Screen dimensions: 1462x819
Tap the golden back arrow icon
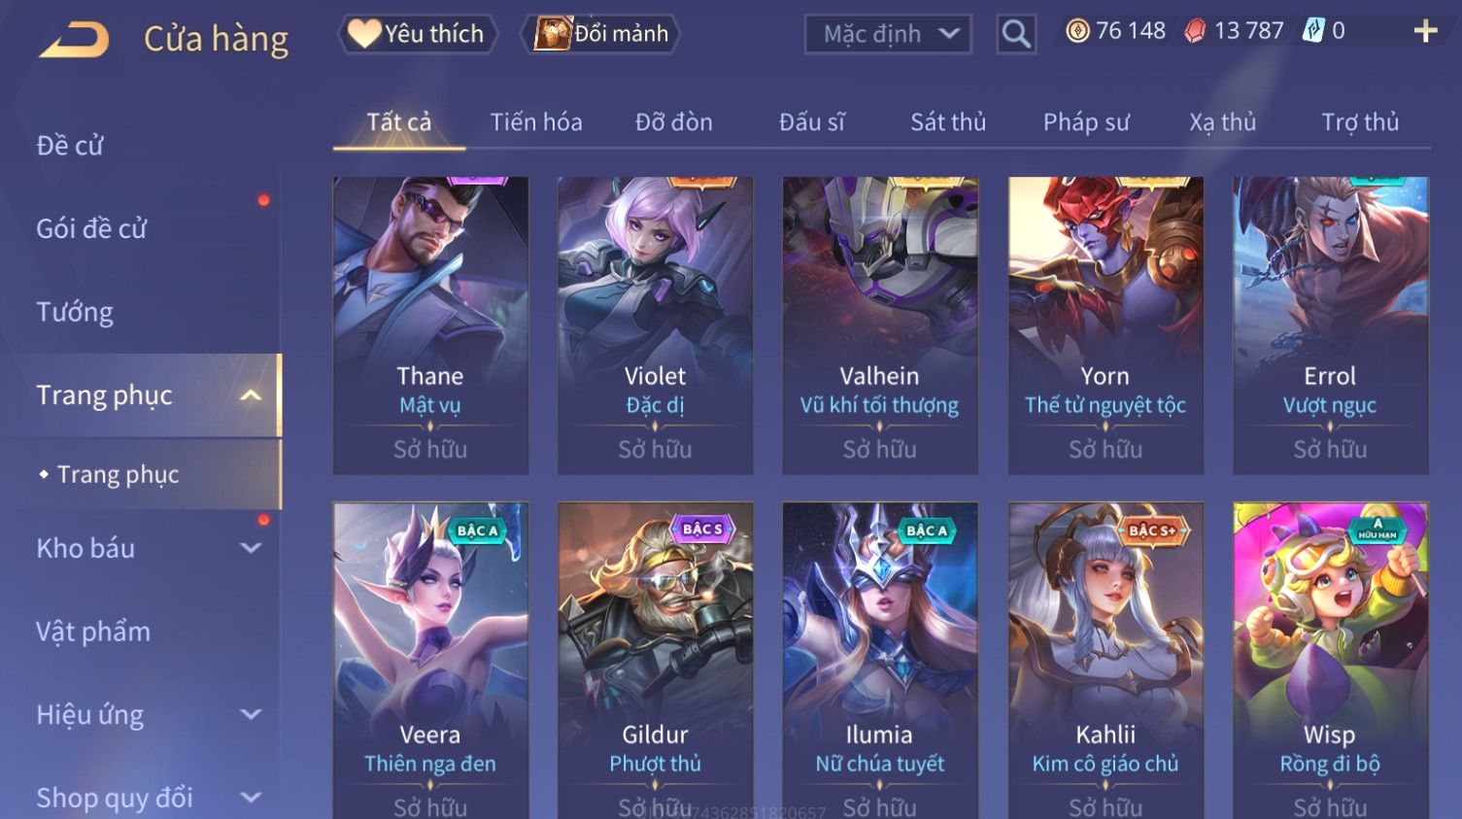[x=74, y=40]
